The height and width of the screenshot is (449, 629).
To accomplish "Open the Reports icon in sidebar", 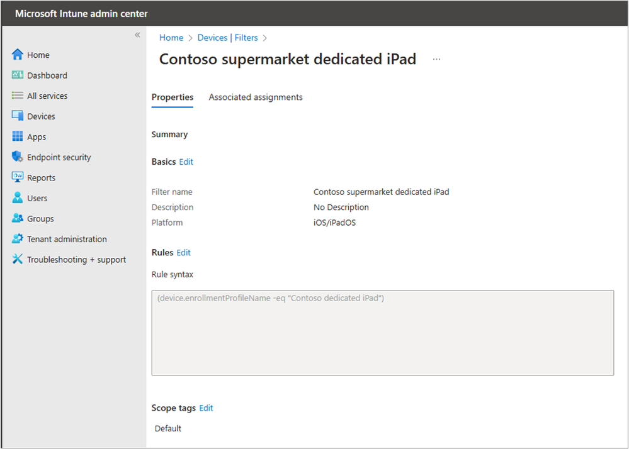I will [18, 177].
